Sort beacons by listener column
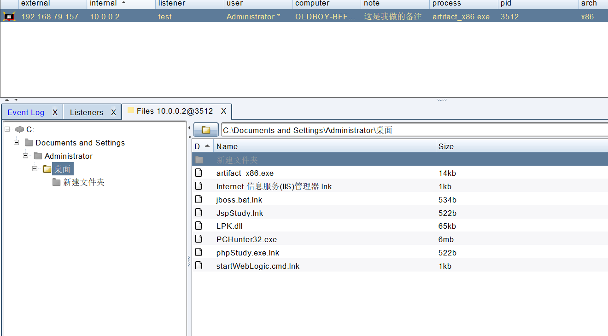 tap(190, 4)
